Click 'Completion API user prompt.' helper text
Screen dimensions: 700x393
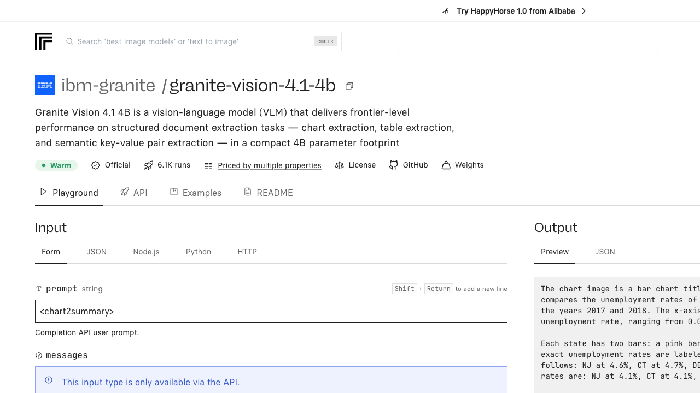click(x=87, y=332)
